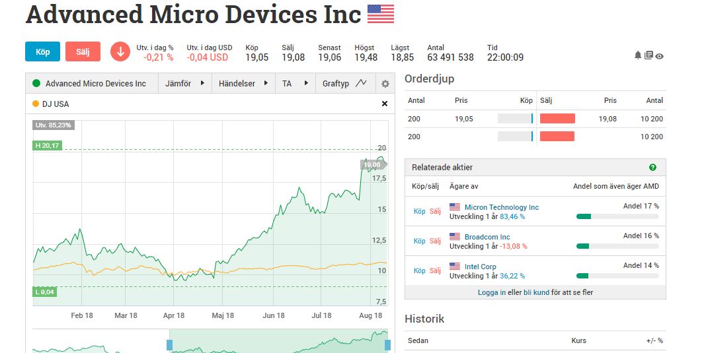706x353 pixels.
Task: Open the news feed icon
Action: (x=648, y=56)
